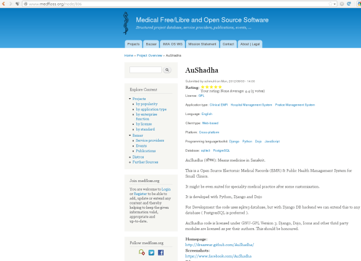Open the Projects sidebar link
The image size is (361, 261).
coord(139,99)
